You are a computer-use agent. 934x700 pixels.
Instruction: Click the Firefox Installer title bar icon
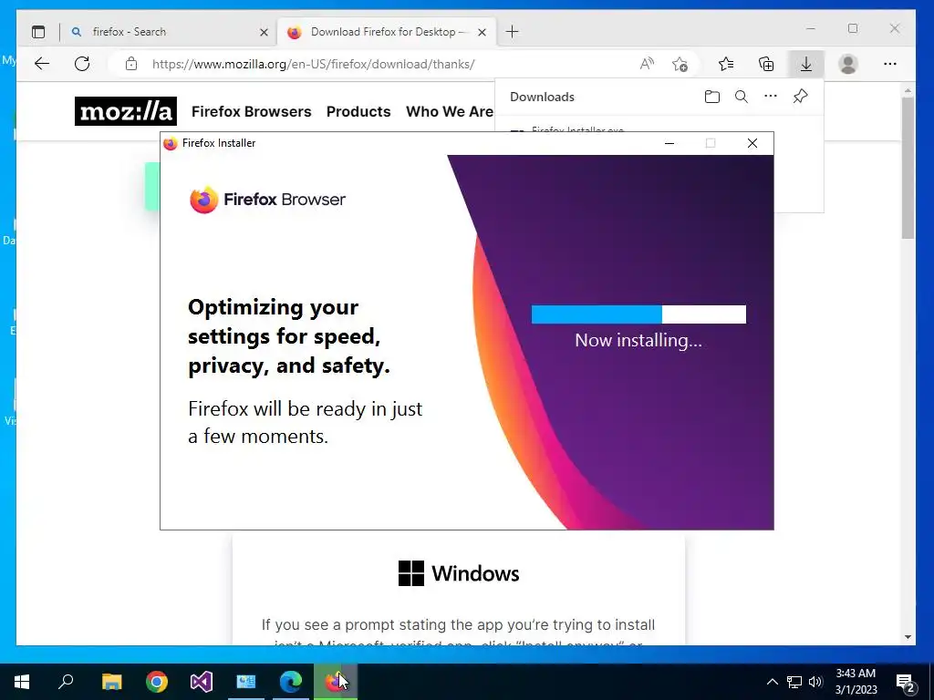point(171,143)
